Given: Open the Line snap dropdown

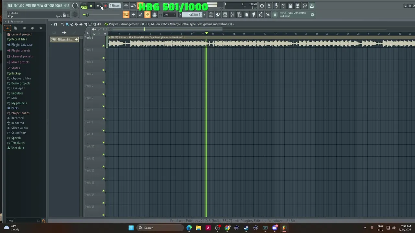Looking at the screenshot, I should (170, 15).
